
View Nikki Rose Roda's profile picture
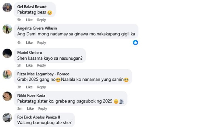(7, 96)
